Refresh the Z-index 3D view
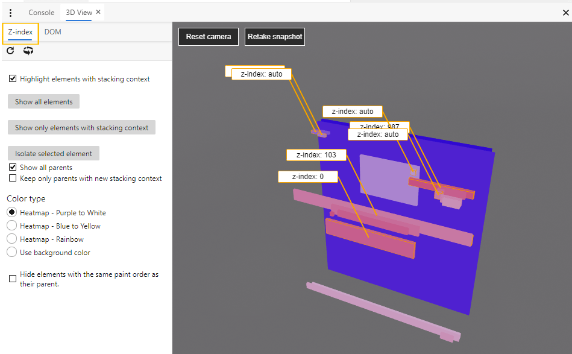572x354 pixels. (10, 51)
